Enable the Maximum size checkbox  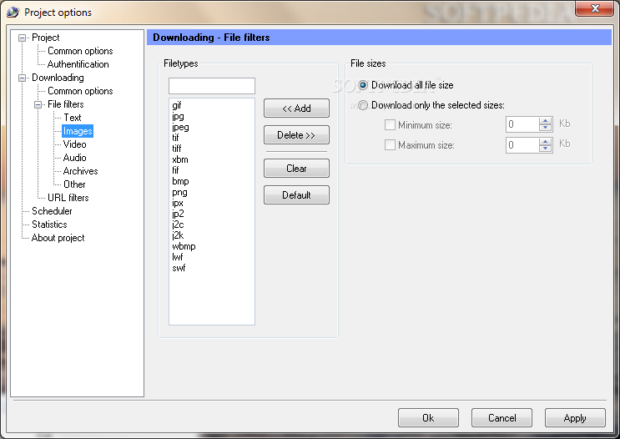(390, 144)
